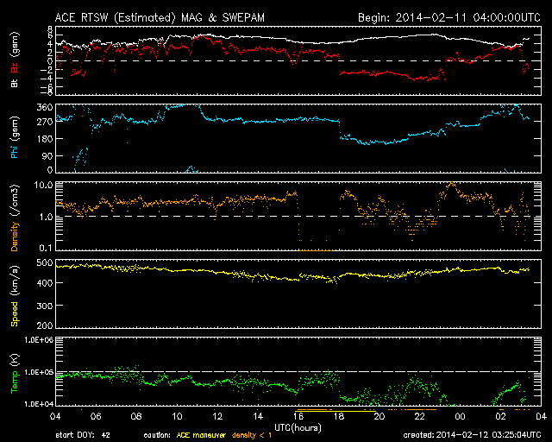Click the '90' tick on Phi axis
This screenshot has width=552, height=442.
[x=47, y=155]
